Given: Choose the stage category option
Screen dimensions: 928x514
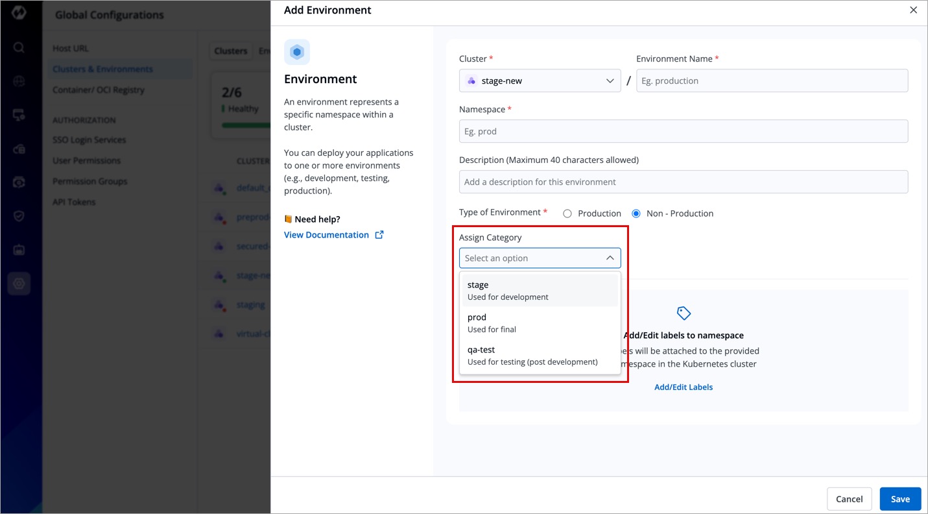Looking at the screenshot, I should (540, 291).
